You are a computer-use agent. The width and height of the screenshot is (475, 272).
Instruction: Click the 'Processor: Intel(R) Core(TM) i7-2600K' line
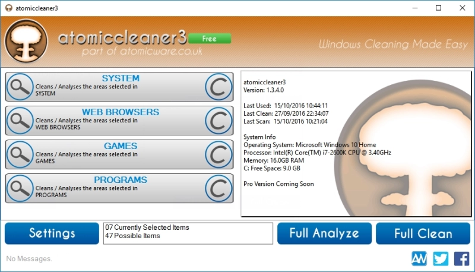click(317, 153)
